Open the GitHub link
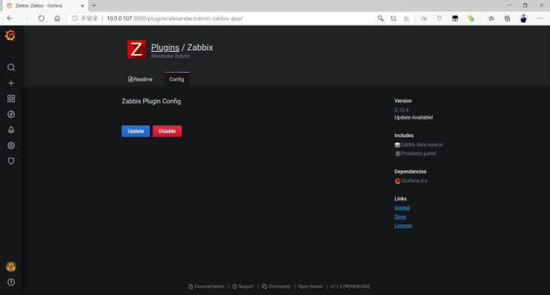The height and width of the screenshot is (295, 550). pyautogui.click(x=402, y=208)
